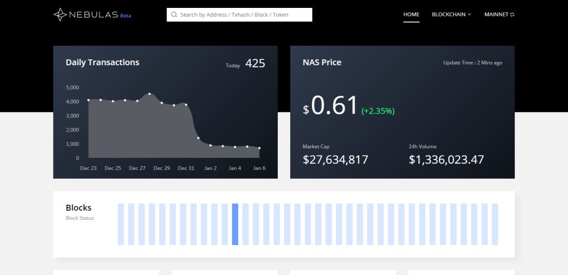Click the 5,000 y-axis label
The height and width of the screenshot is (275, 568).
(73, 88)
